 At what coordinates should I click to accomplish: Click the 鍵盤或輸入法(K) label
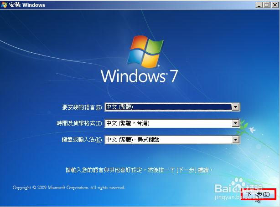[83, 140]
